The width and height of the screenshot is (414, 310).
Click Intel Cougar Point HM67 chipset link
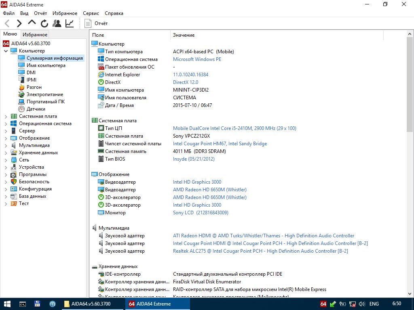coord(220,144)
